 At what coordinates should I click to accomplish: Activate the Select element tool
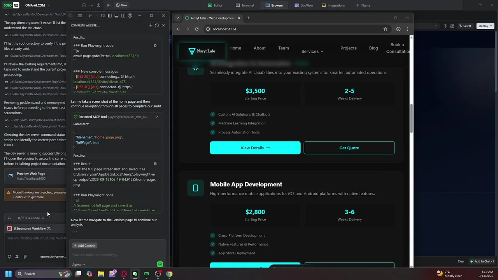point(465,26)
